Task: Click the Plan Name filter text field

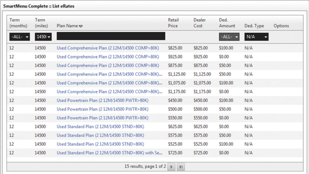Action: pyautogui.click(x=111, y=36)
